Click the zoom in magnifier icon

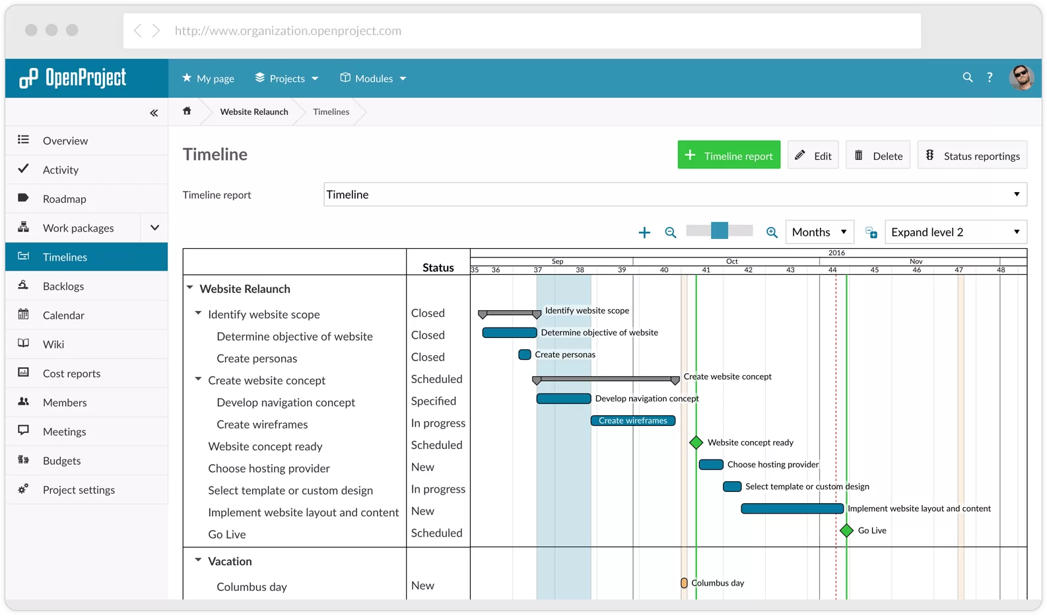pyautogui.click(x=772, y=232)
